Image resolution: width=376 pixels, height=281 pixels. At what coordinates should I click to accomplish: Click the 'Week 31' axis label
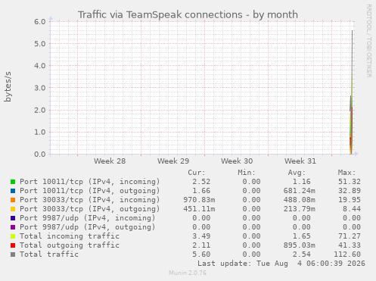300,161
